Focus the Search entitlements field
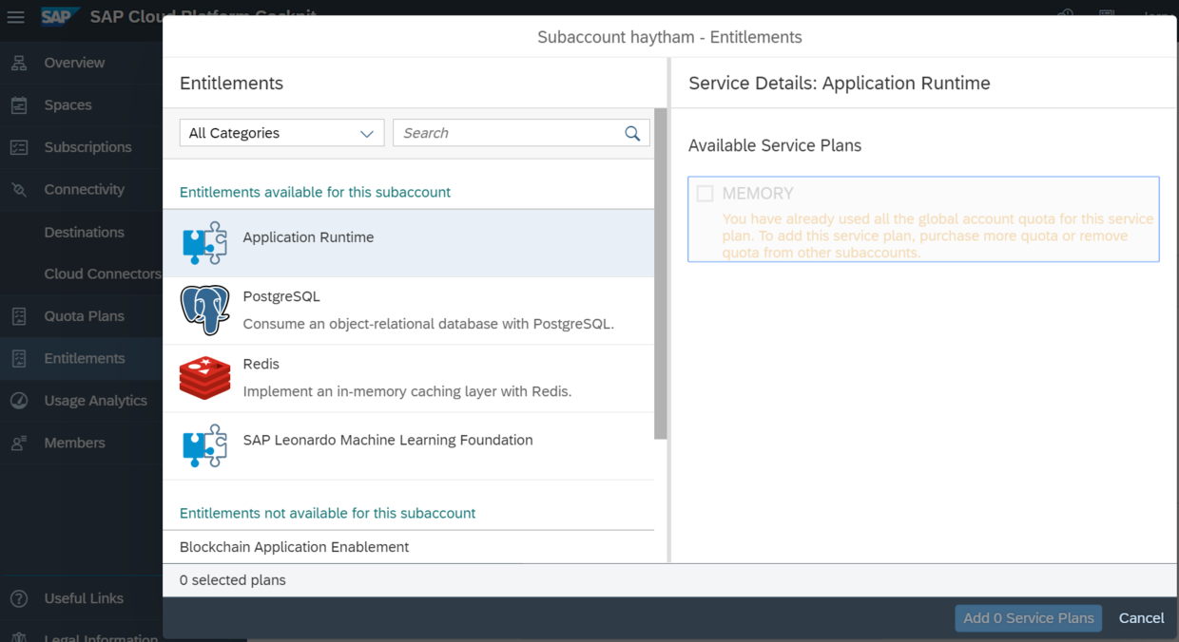The image size is (1179, 642). [509, 133]
